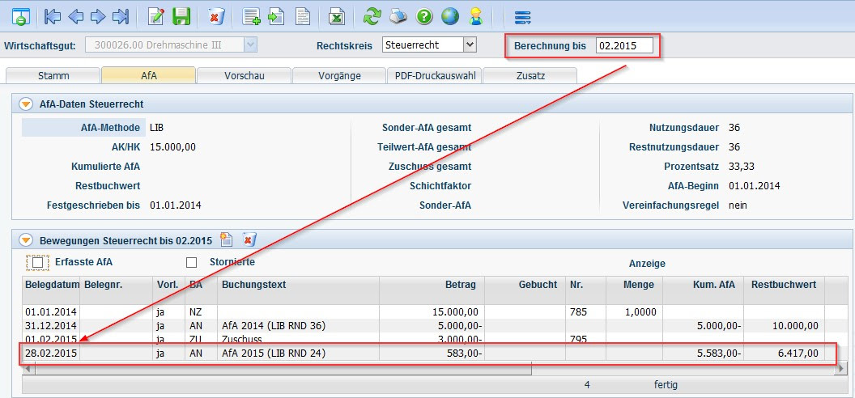Switch to the Stamm tab

point(53,76)
